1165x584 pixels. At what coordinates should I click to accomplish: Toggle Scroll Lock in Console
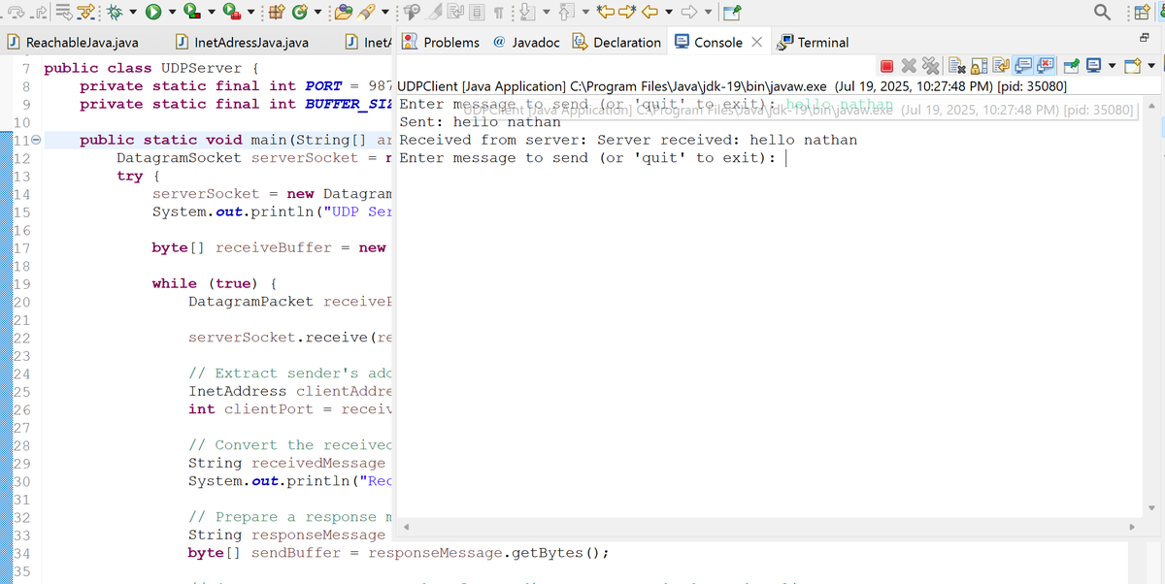979,66
